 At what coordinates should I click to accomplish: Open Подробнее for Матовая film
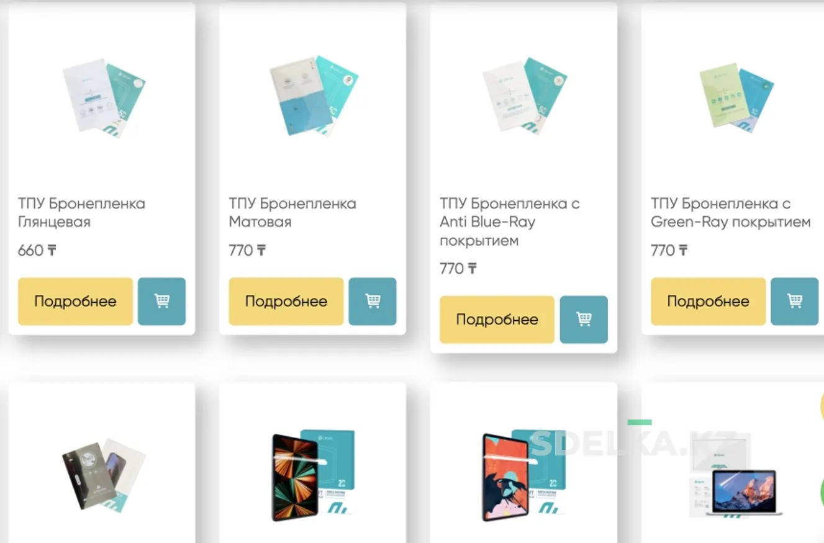[286, 301]
